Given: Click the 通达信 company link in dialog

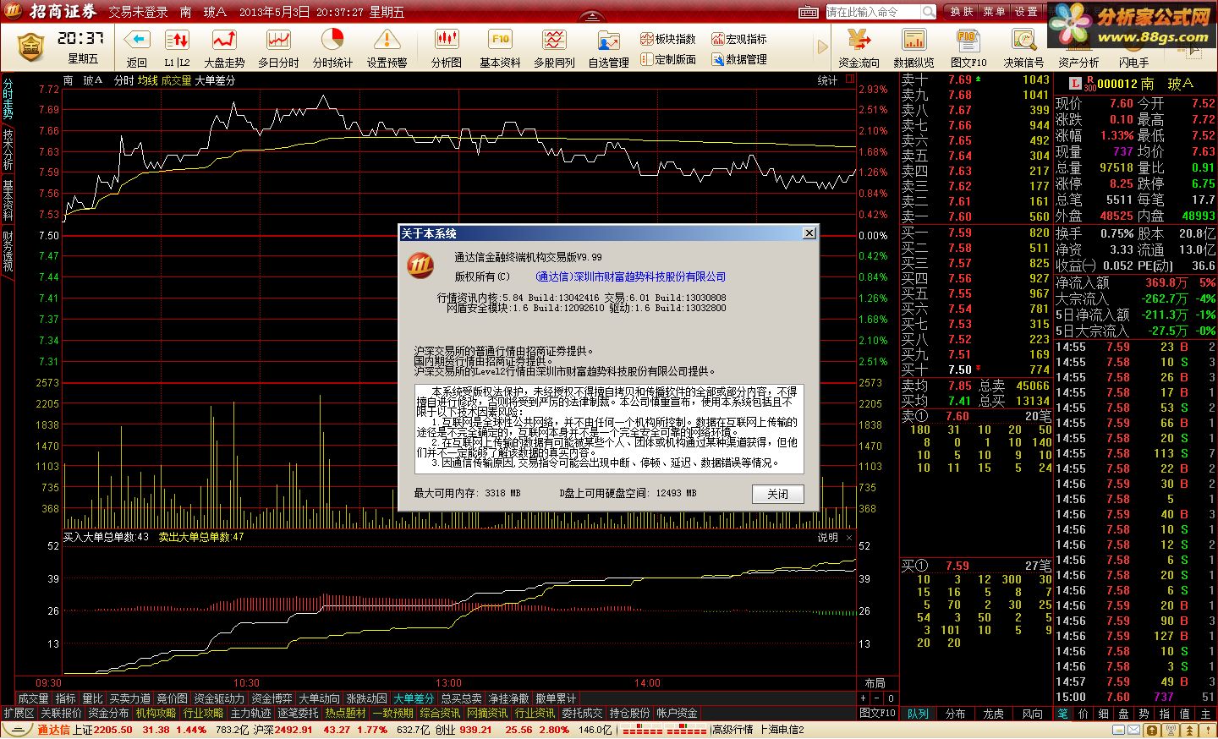Looking at the screenshot, I should click(x=630, y=276).
